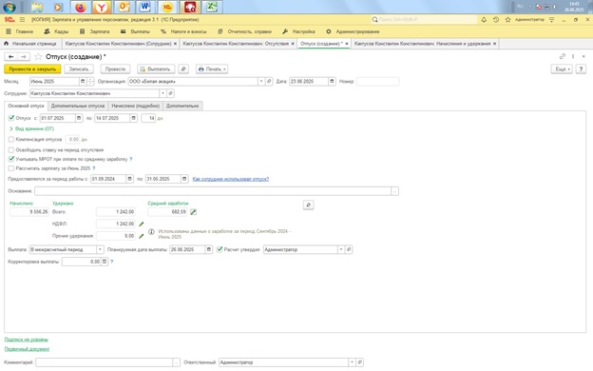
Task: Expand the Организация dropdown
Action: (x=261, y=82)
